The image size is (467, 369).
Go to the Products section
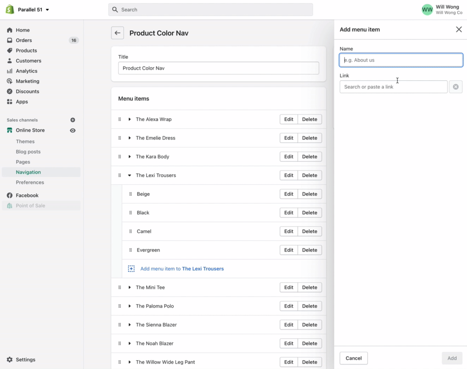coord(26,50)
